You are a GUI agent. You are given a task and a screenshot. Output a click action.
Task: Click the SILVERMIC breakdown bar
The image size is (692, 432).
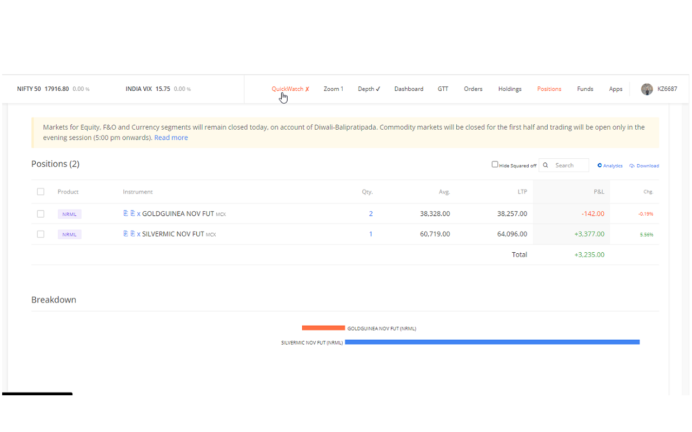(492, 342)
